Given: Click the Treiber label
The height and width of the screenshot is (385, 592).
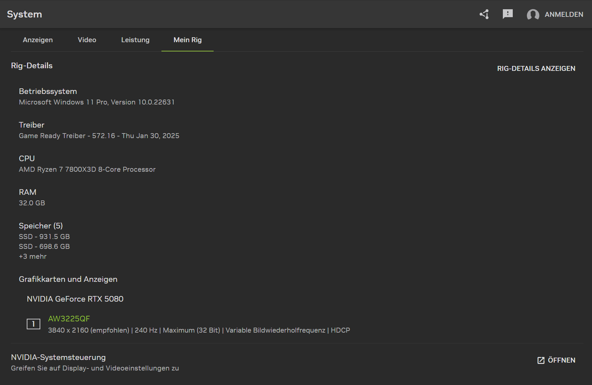Looking at the screenshot, I should pos(31,125).
